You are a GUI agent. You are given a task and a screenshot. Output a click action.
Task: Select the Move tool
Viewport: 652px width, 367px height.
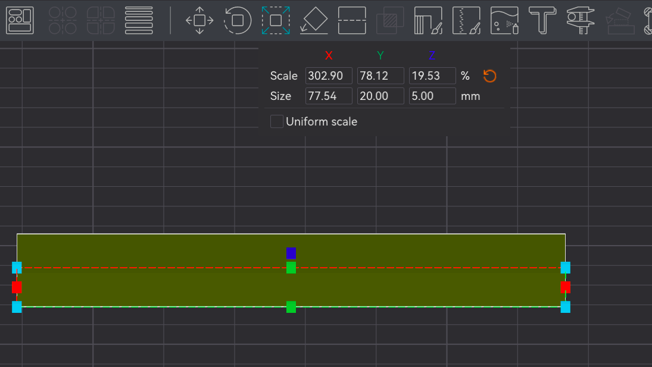(199, 20)
